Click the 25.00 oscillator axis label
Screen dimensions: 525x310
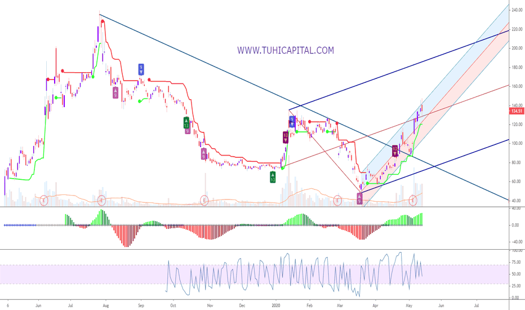click(x=517, y=286)
